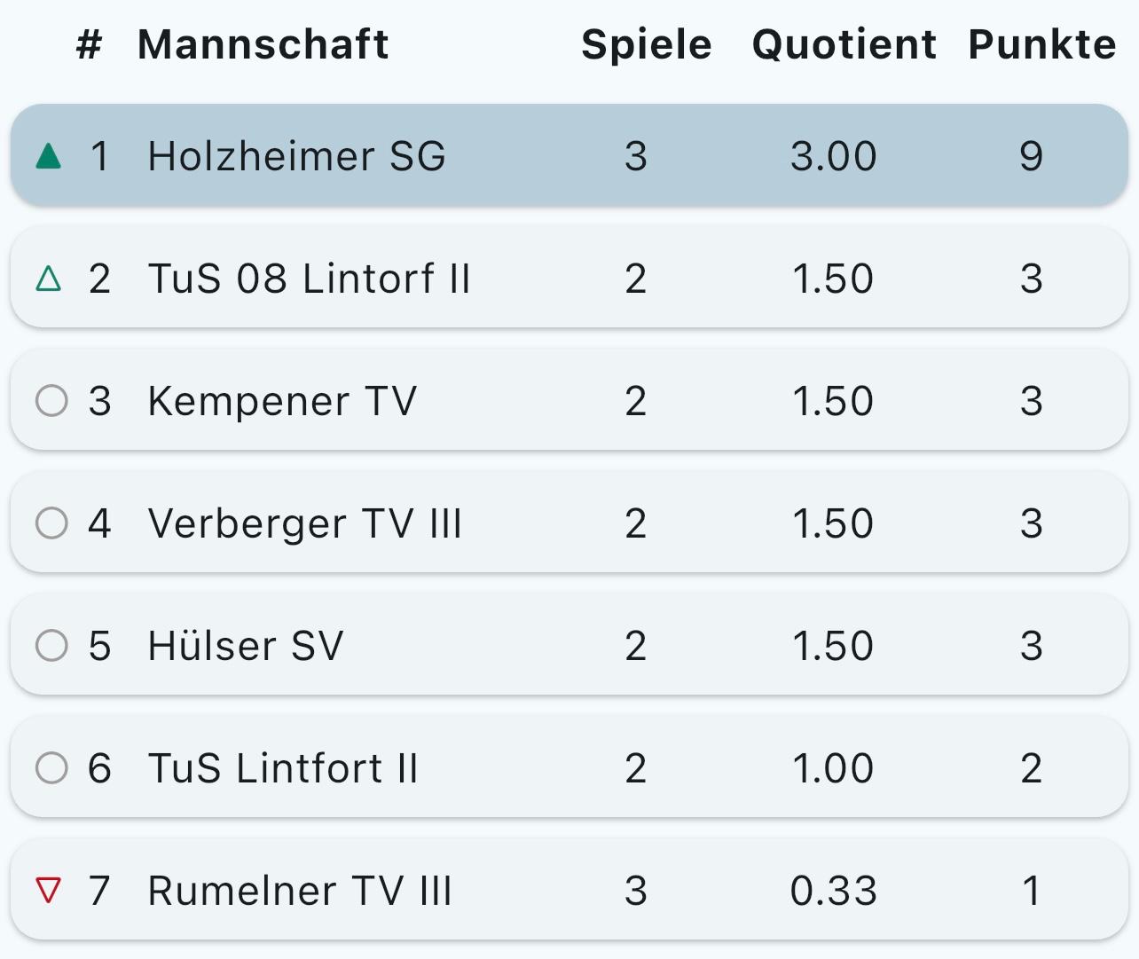
Task: Sort by the Mannschaft column header
Action: pyautogui.click(x=263, y=44)
